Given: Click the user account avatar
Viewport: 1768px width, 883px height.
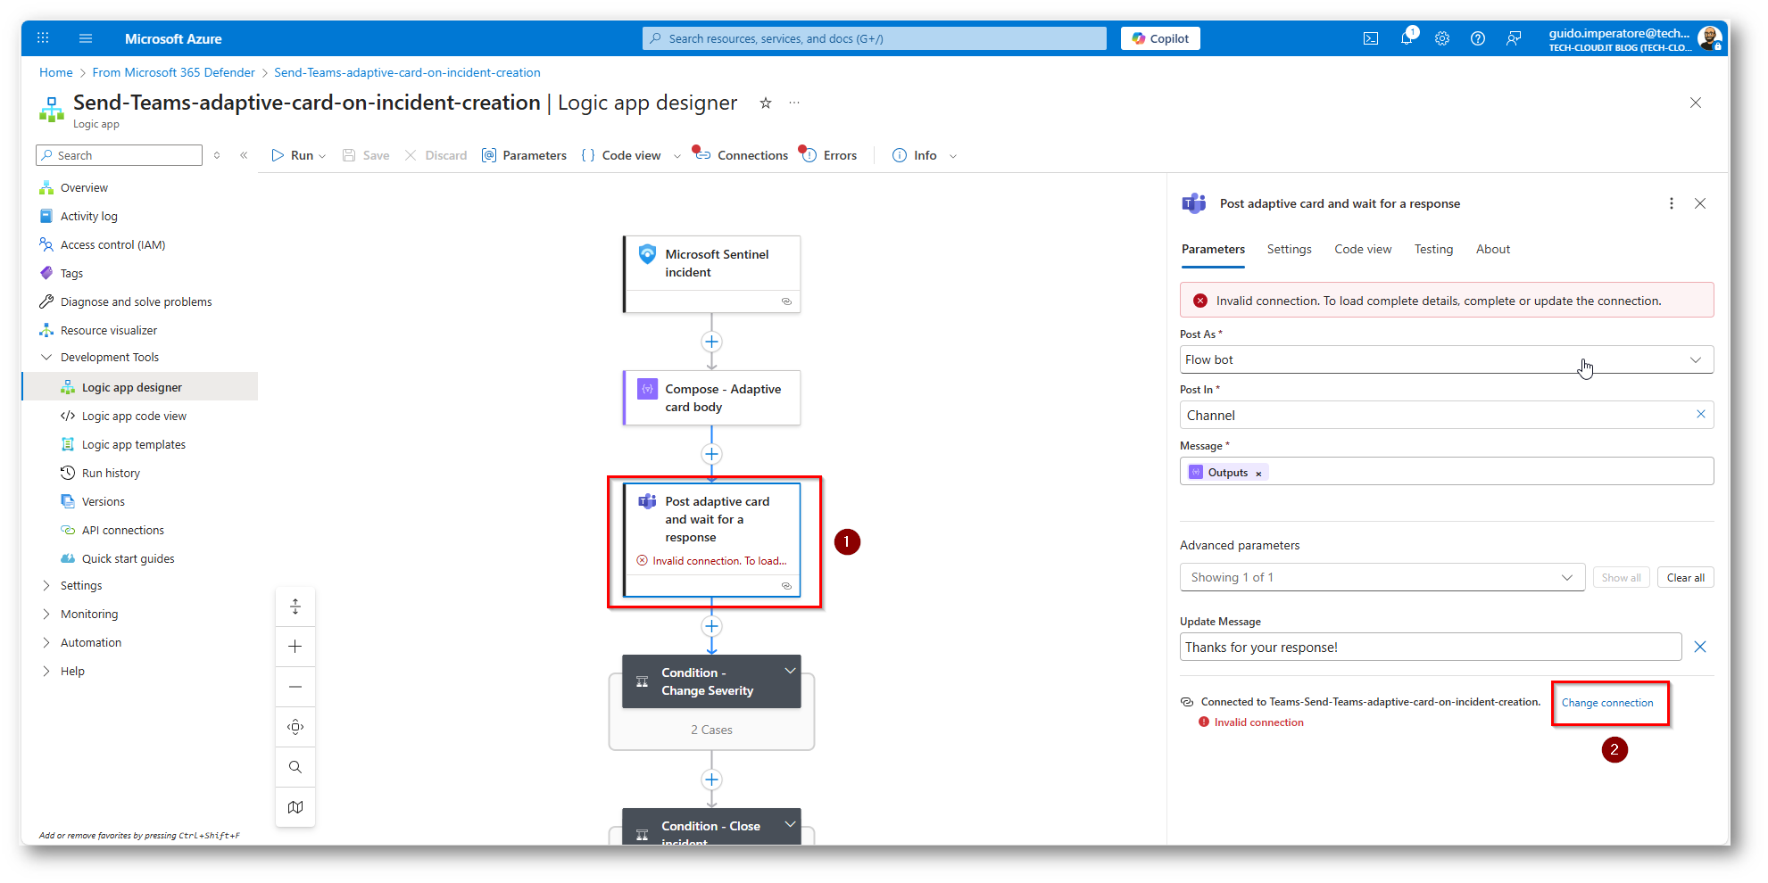Looking at the screenshot, I should coord(1710,38).
